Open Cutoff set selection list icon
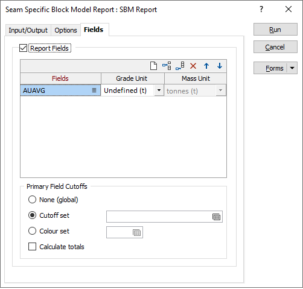 click(216, 217)
